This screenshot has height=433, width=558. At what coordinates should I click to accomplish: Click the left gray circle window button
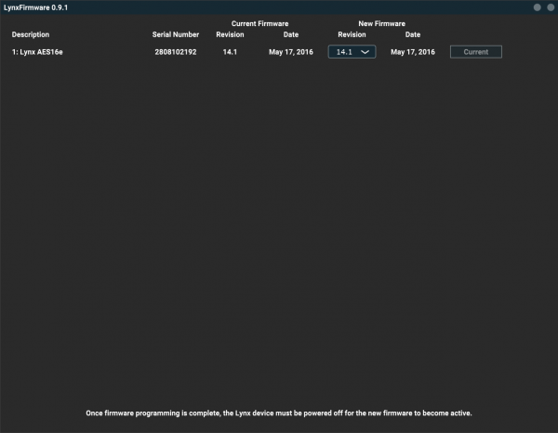tap(538, 7)
